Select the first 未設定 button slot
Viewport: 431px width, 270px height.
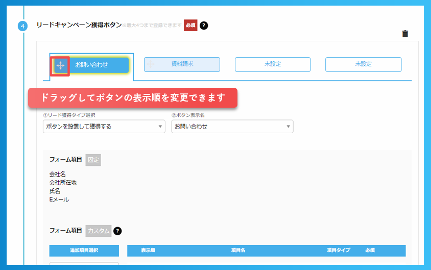click(272, 64)
